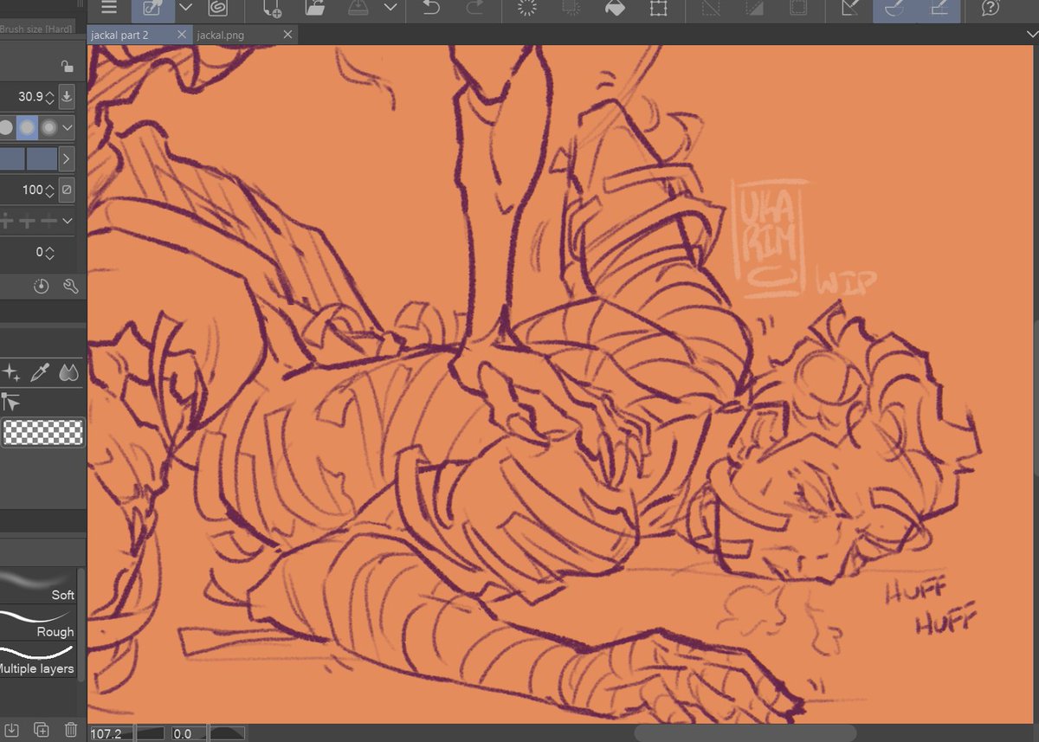Viewport: 1039px width, 742px height.
Task: Open the Clip Studio spiral launcher icon
Action: tap(217, 8)
